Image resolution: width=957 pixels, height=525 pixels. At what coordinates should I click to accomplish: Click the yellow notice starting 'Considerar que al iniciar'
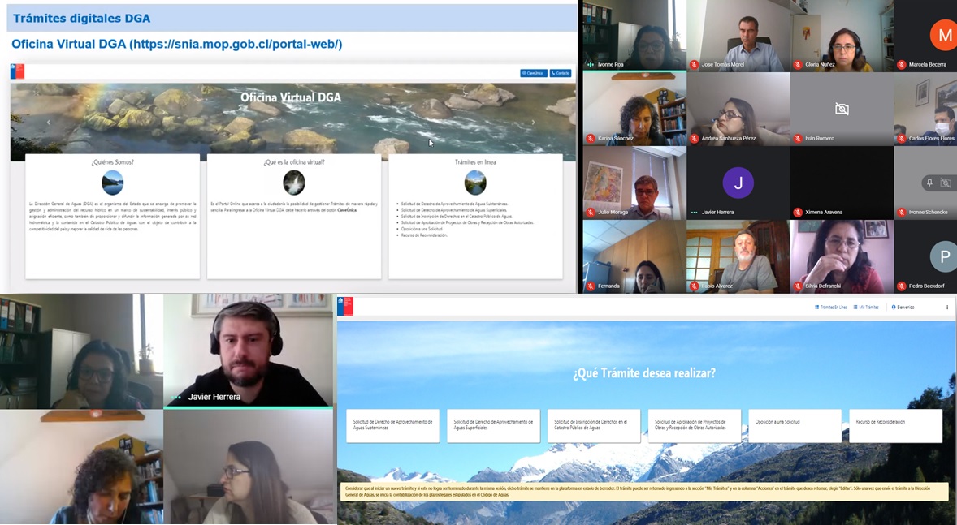tap(644, 492)
